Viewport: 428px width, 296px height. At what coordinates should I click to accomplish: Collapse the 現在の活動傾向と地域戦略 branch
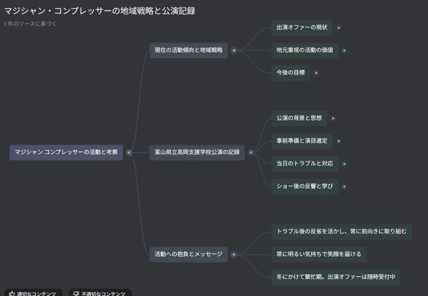tap(233, 50)
